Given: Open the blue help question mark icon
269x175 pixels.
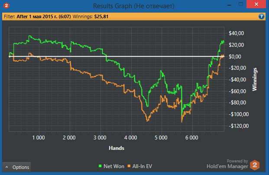Looking at the screenshot, I should click(x=261, y=16).
